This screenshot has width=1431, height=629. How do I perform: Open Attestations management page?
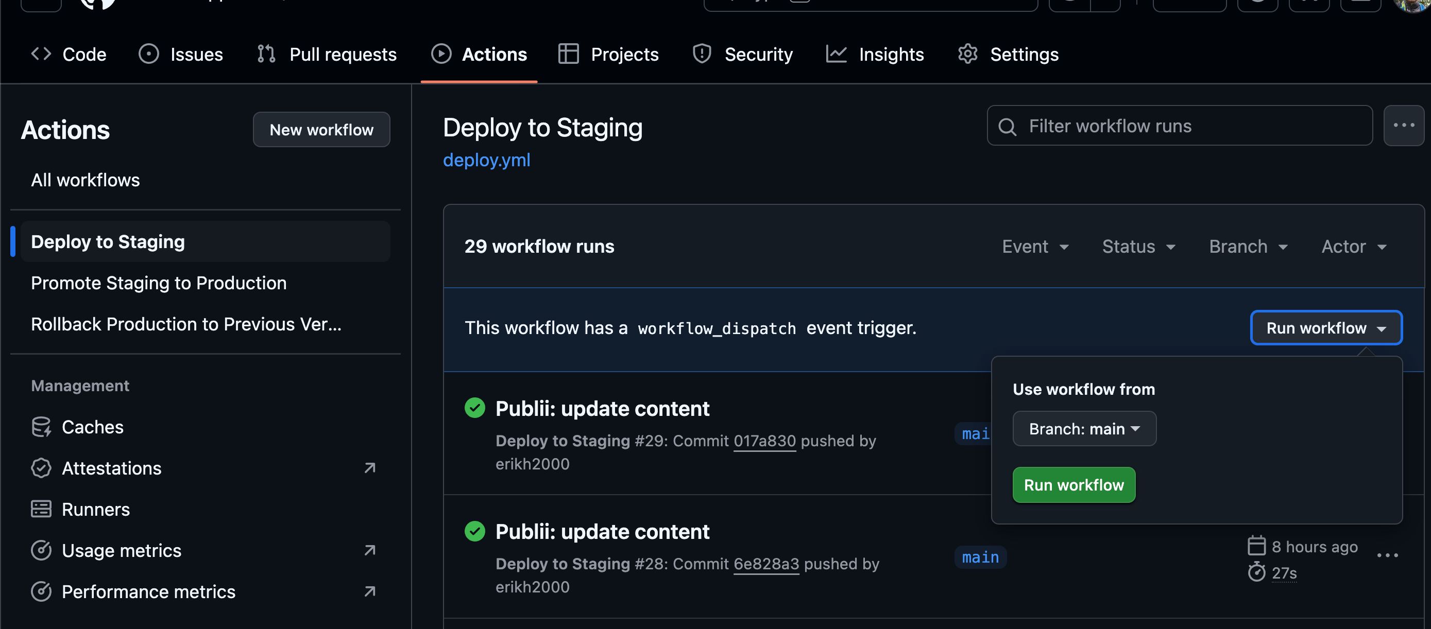click(205, 468)
